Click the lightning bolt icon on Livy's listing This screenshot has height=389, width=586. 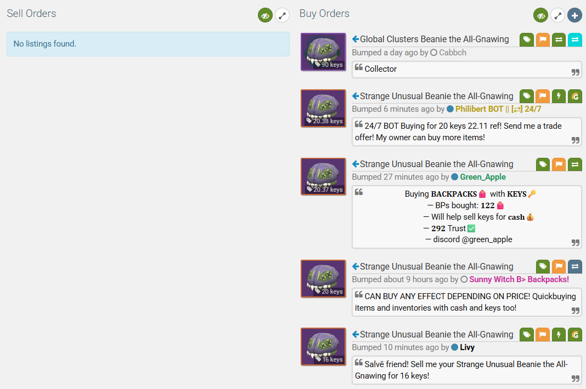(x=559, y=335)
